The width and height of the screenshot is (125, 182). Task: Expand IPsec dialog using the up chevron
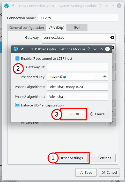[x=101, y=49]
